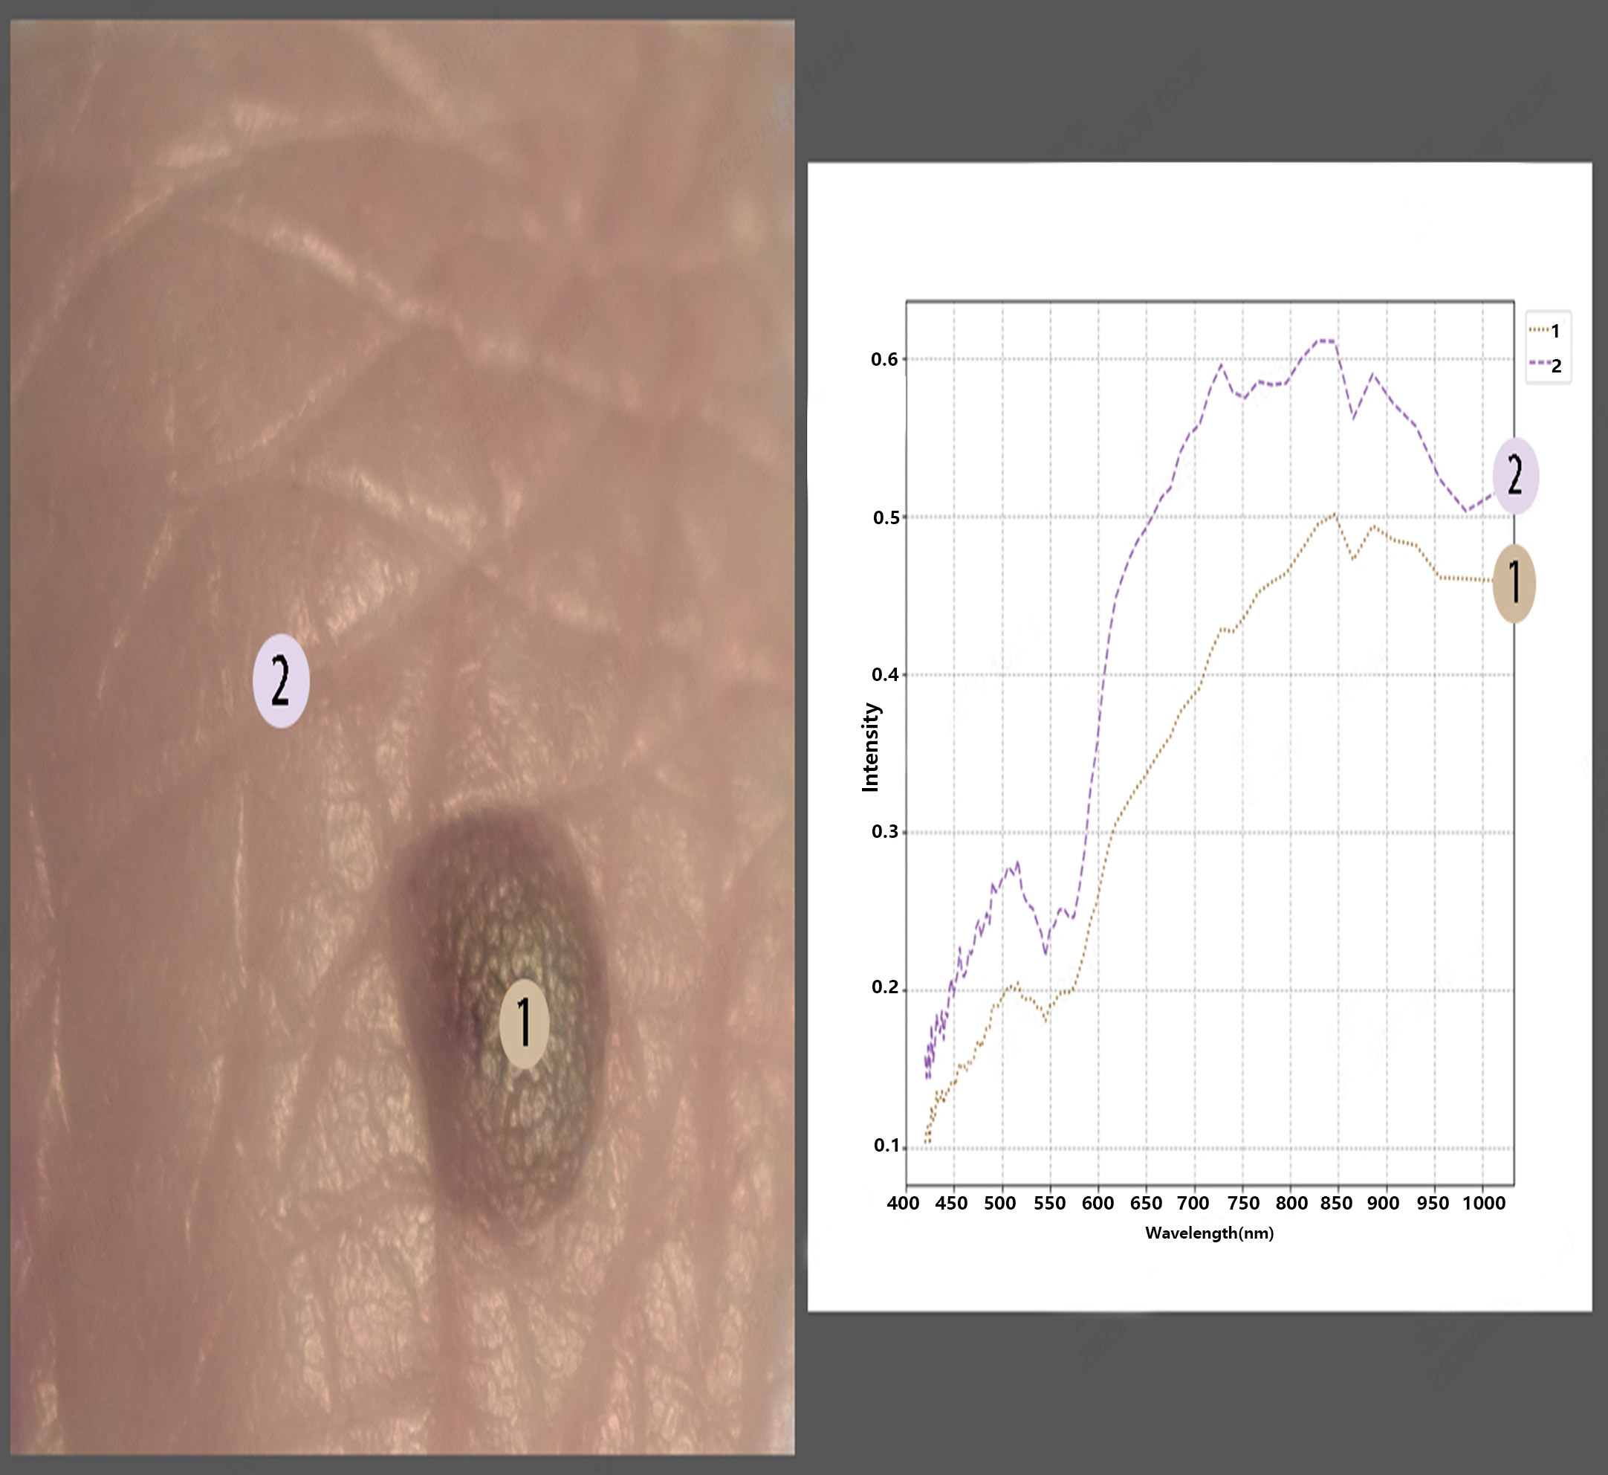Click the 0.2 intensity tick label
The height and width of the screenshot is (1475, 1608).
884,988
